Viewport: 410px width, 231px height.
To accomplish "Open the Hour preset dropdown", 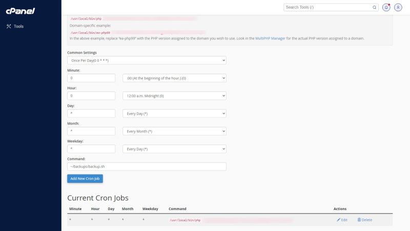I will [x=174, y=96].
